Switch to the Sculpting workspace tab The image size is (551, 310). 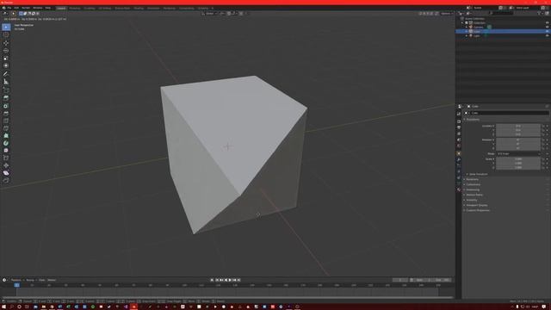pos(89,8)
